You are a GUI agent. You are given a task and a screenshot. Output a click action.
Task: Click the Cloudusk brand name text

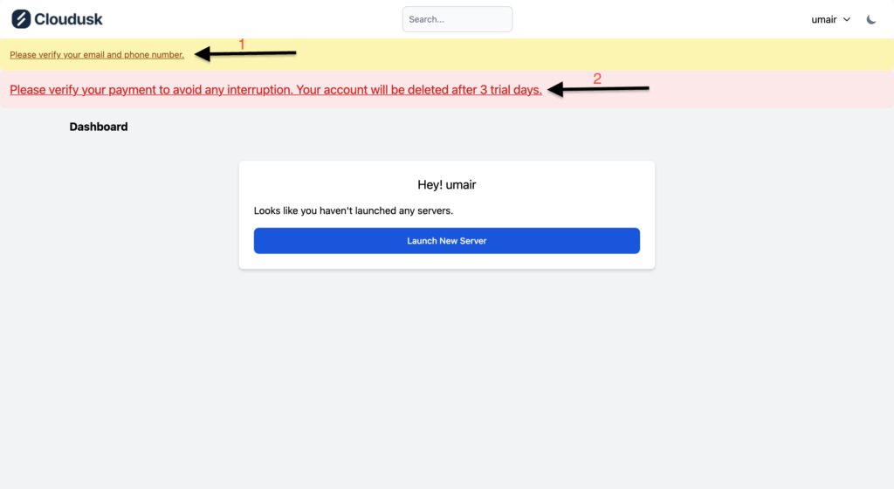tap(68, 19)
